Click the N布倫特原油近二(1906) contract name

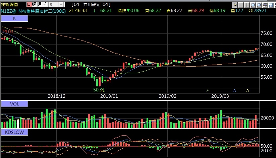coord(42,11)
